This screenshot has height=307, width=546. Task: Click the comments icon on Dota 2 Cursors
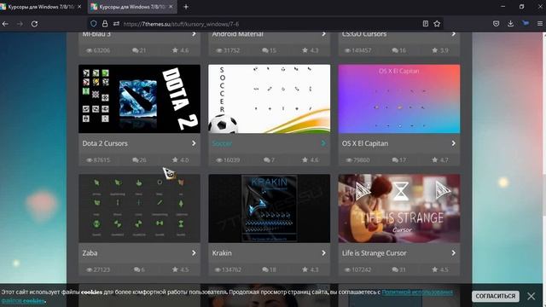click(135, 160)
